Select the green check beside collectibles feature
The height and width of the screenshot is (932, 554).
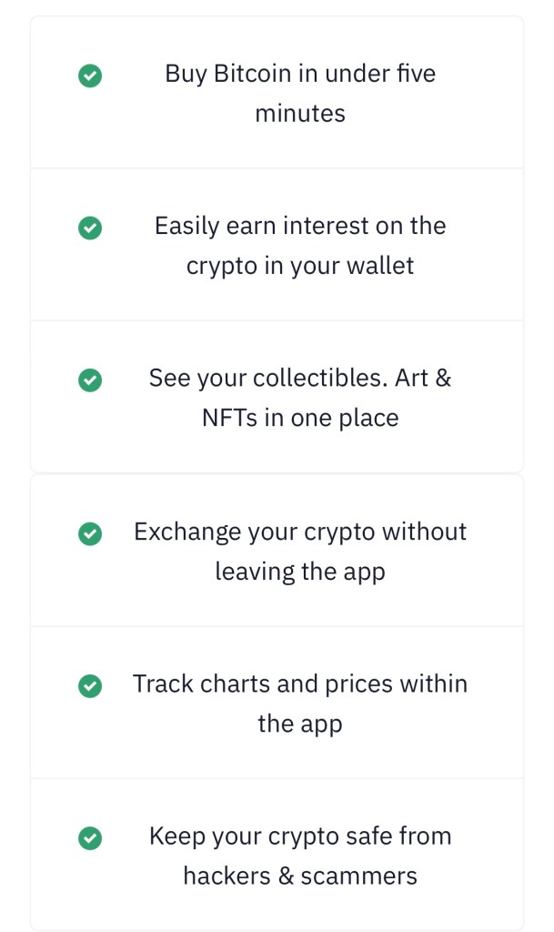point(90,380)
